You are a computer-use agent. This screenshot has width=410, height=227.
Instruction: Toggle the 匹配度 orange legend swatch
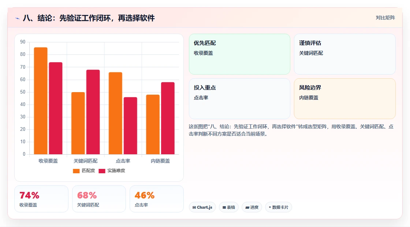76,171
